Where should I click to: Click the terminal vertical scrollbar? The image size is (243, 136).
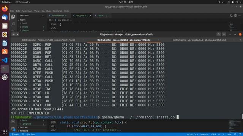point(242,116)
